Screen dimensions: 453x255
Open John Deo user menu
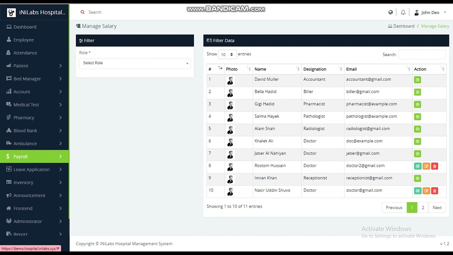coord(430,12)
